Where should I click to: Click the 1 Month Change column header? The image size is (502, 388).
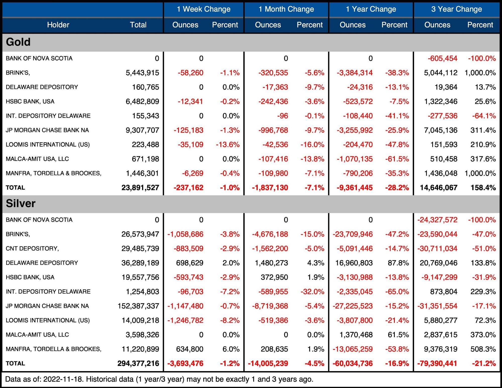click(286, 9)
